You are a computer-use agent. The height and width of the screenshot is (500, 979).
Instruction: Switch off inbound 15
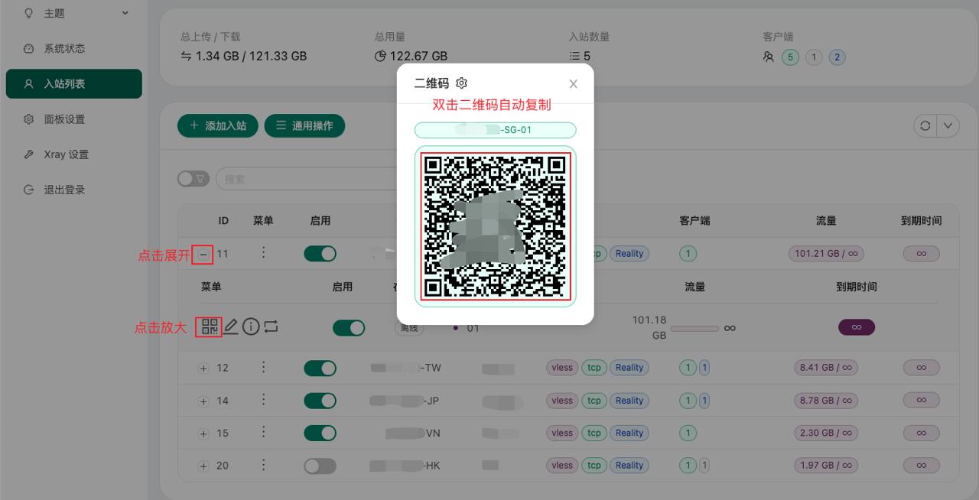tap(320, 433)
